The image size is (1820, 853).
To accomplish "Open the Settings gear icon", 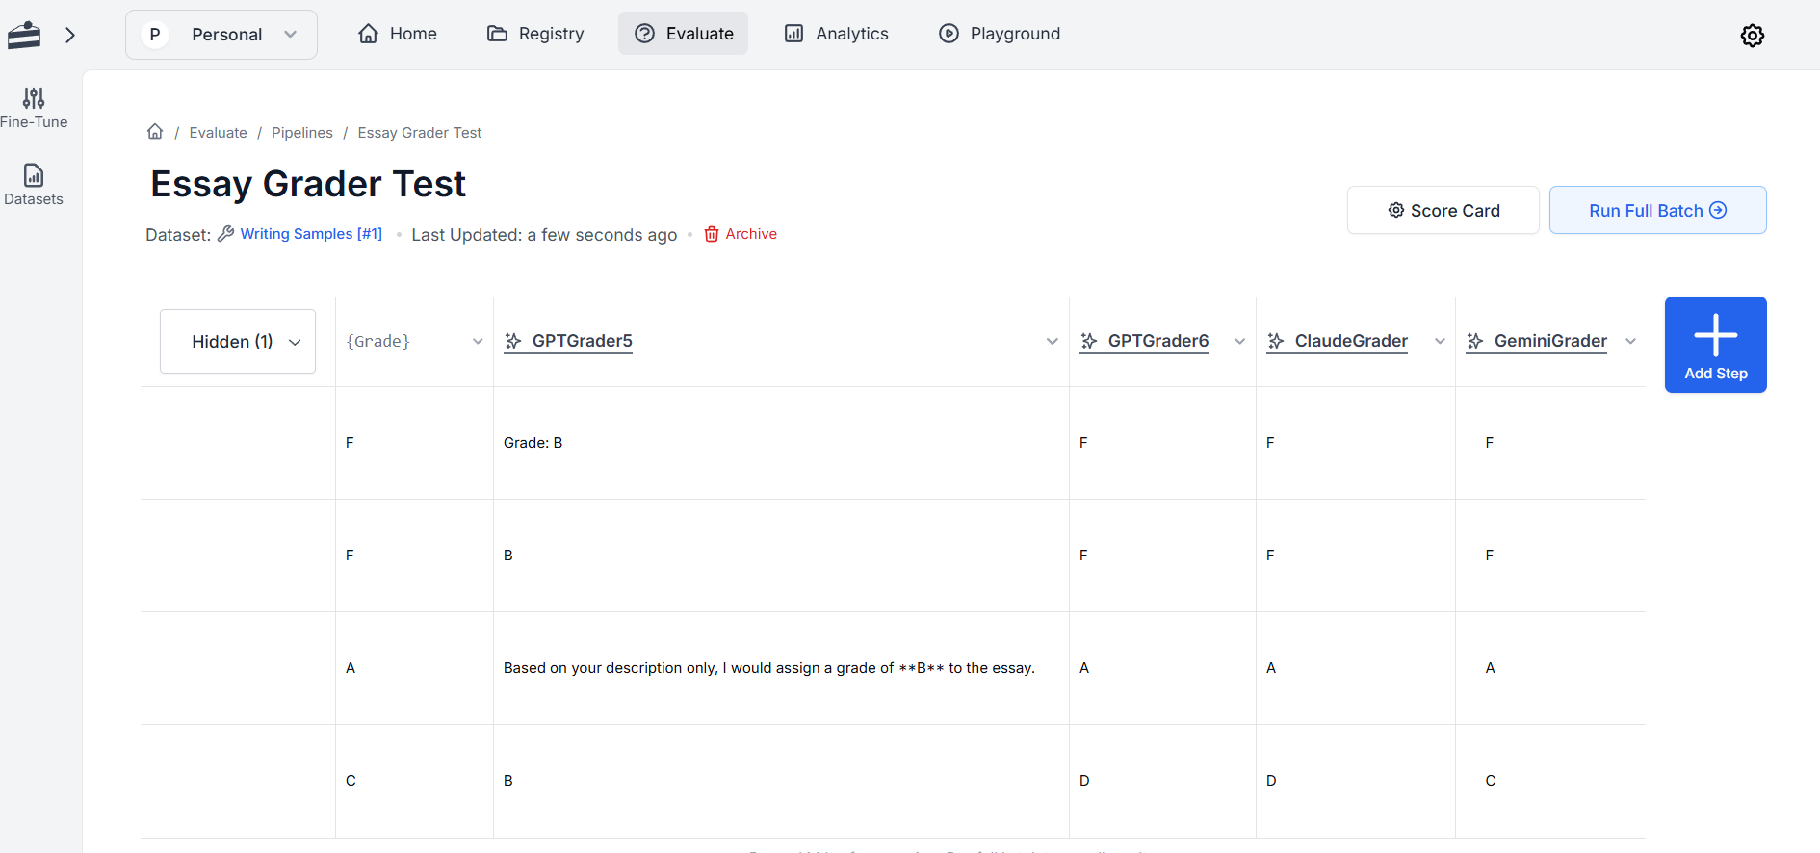I will pos(1752,36).
